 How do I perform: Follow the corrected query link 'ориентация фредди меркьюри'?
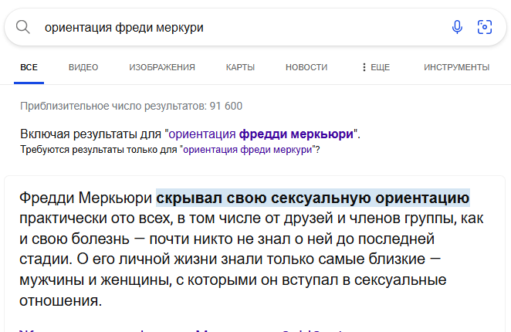coord(261,134)
